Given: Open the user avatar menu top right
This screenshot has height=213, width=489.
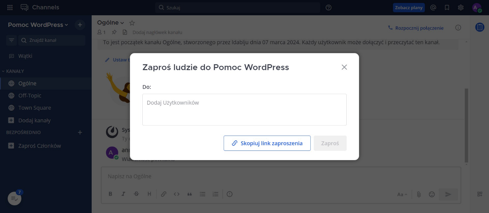Looking at the screenshot, I should (x=477, y=8).
